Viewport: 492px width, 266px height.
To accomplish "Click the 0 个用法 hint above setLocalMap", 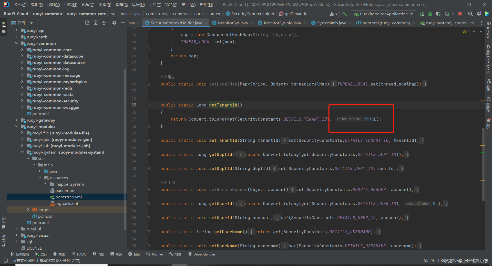I will pos(168,77).
